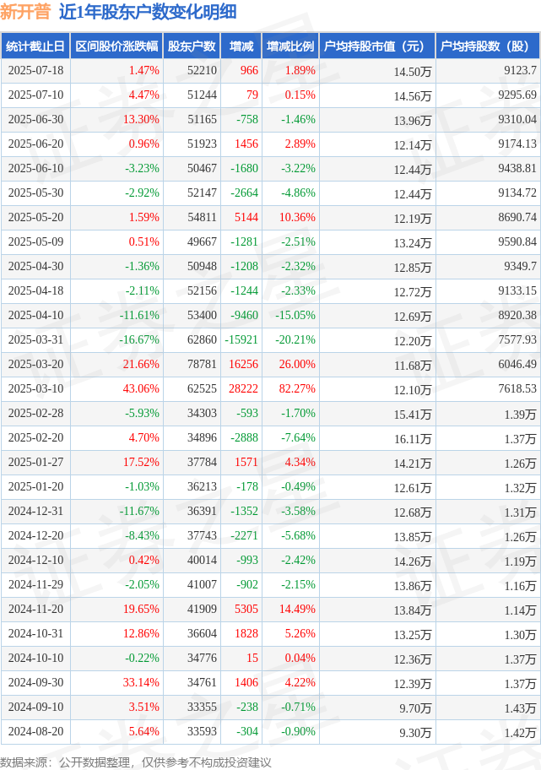Click the 16.11万 average holding value

click(413, 438)
